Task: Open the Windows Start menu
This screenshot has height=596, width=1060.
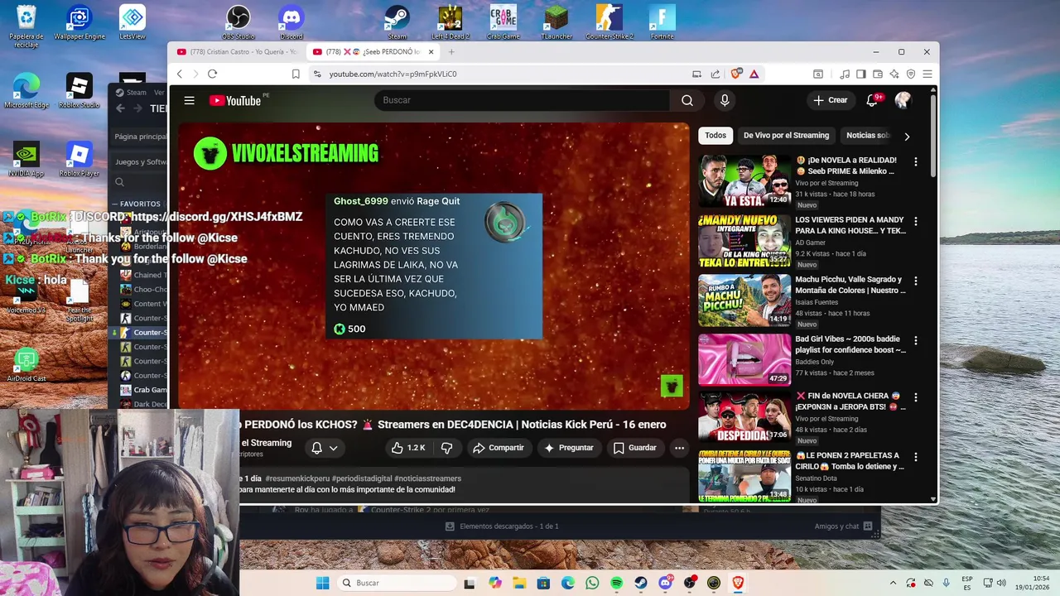Action: pos(322,583)
